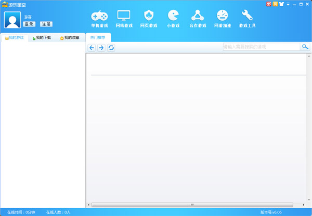The height and width of the screenshot is (216, 312).
Task: Click the 登录 login button
Action: coord(29,24)
